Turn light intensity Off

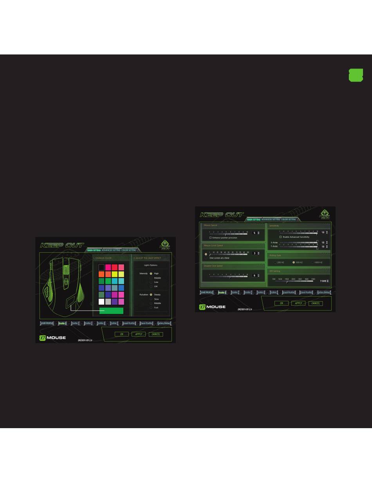pos(151,286)
